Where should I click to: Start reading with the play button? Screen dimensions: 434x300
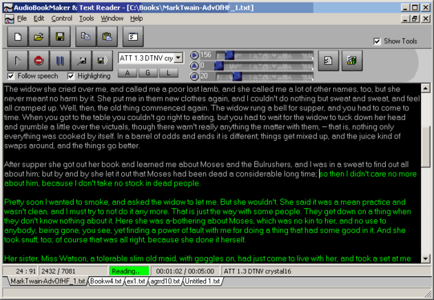[17, 61]
